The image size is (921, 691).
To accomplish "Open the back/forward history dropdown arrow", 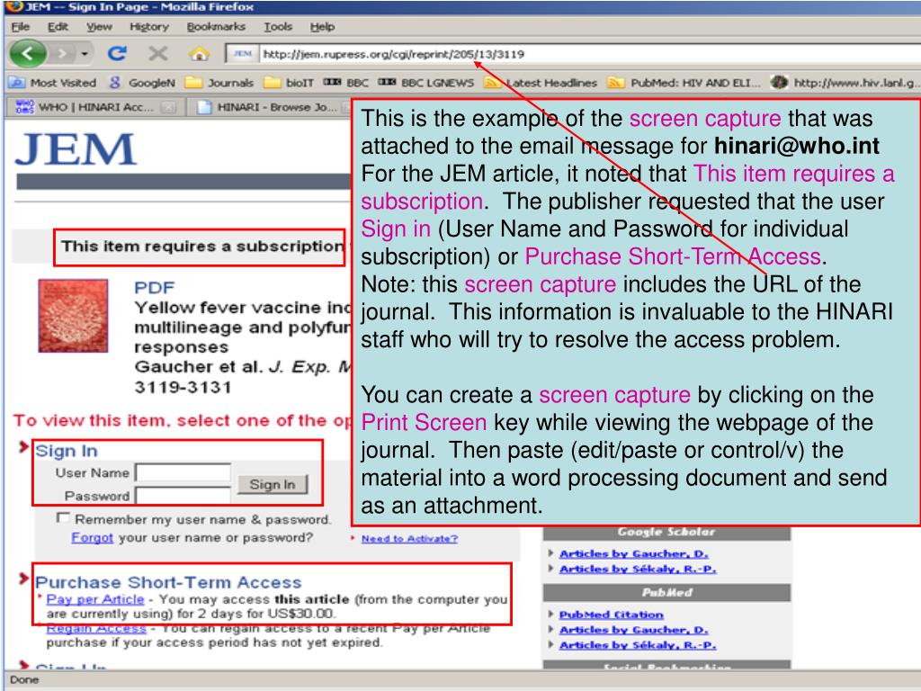I will [x=85, y=54].
